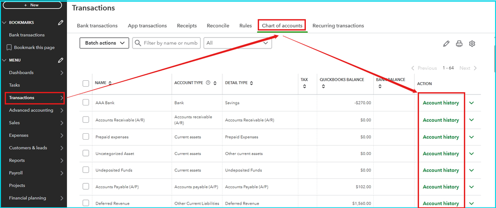
Task: Expand the Uncategorized Asset action dropdown arrow
Action: coord(472,154)
